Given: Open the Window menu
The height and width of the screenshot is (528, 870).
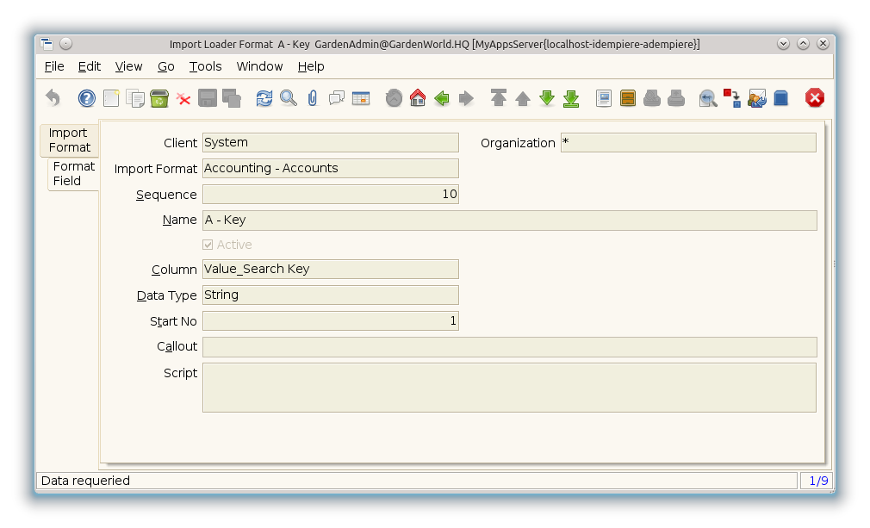Looking at the screenshot, I should [259, 66].
